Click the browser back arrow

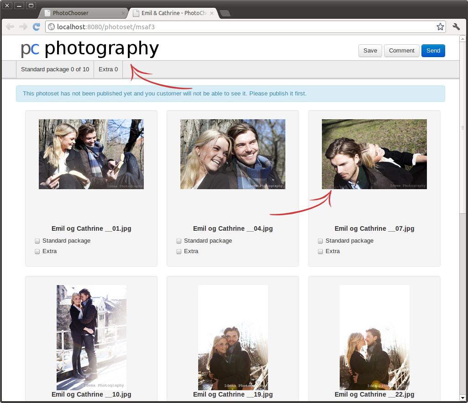point(10,27)
